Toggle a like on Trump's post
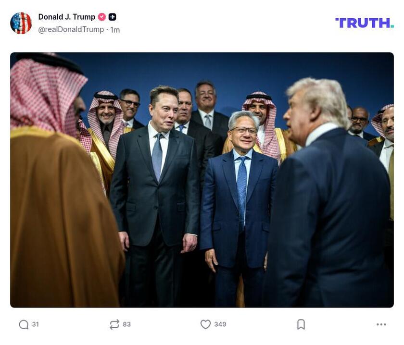This screenshot has width=404, height=345. coord(206,324)
